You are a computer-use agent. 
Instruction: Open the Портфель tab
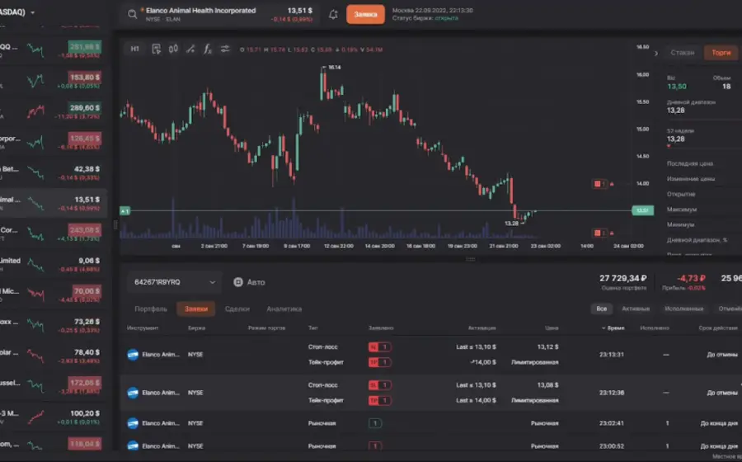[x=151, y=309]
